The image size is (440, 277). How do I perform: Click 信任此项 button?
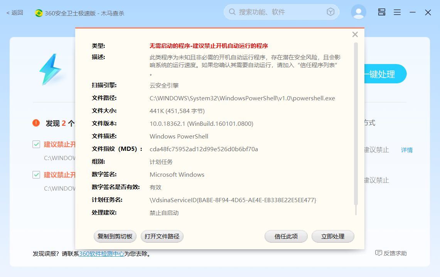(286, 236)
